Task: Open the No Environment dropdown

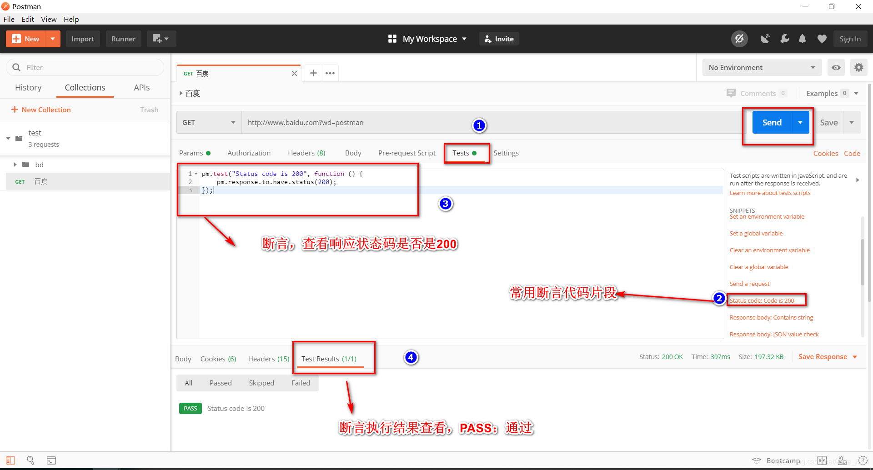Action: tap(762, 67)
